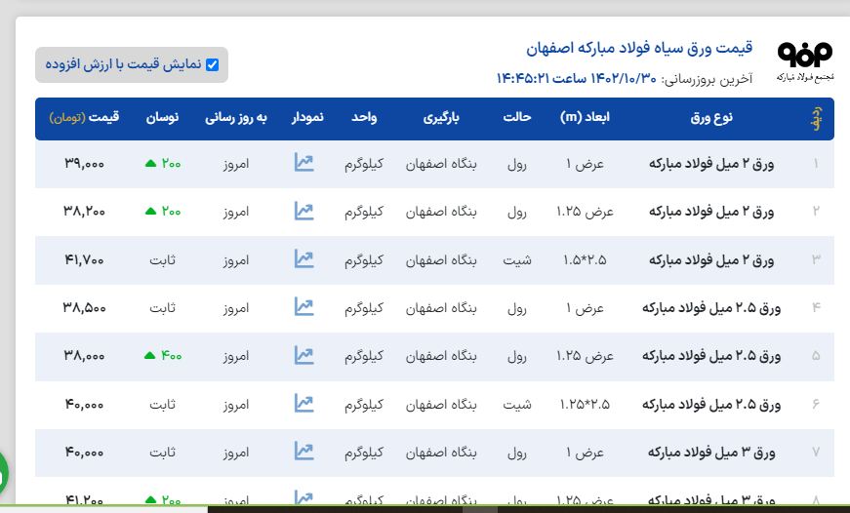
Task: Click the green floating button at left edge
Action: point(3,472)
